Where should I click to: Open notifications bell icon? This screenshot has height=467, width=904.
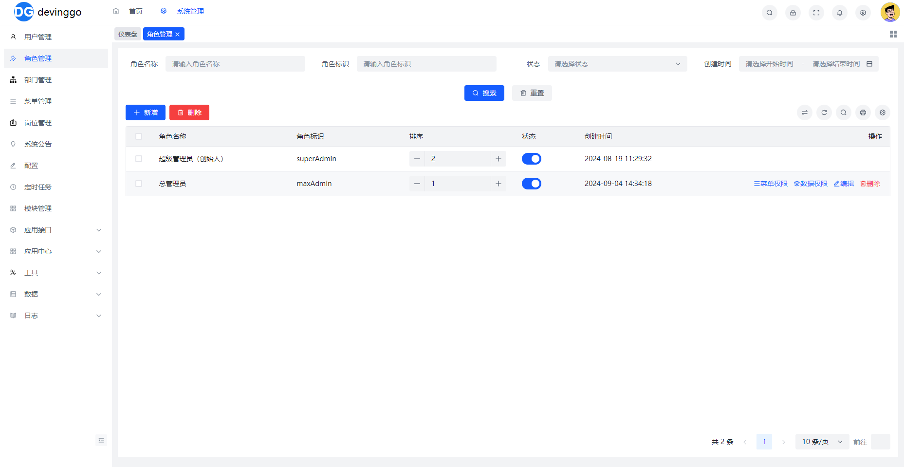click(x=840, y=13)
